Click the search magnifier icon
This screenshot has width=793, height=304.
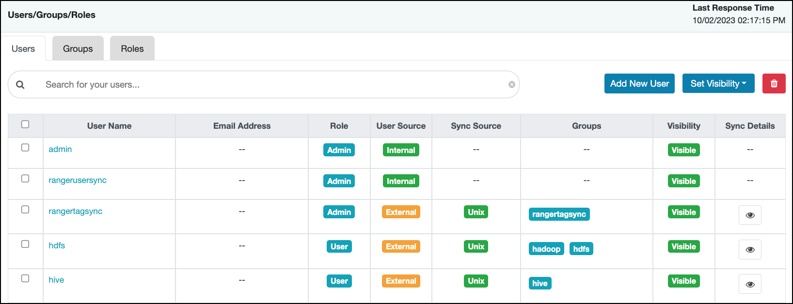[20, 85]
